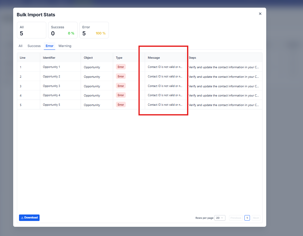
Task: Switch to the Success tab
Action: 34,46
